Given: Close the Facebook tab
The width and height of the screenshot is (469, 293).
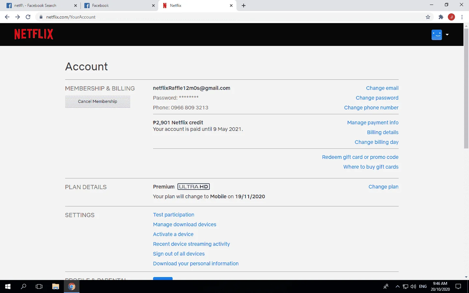Looking at the screenshot, I should (x=153, y=6).
